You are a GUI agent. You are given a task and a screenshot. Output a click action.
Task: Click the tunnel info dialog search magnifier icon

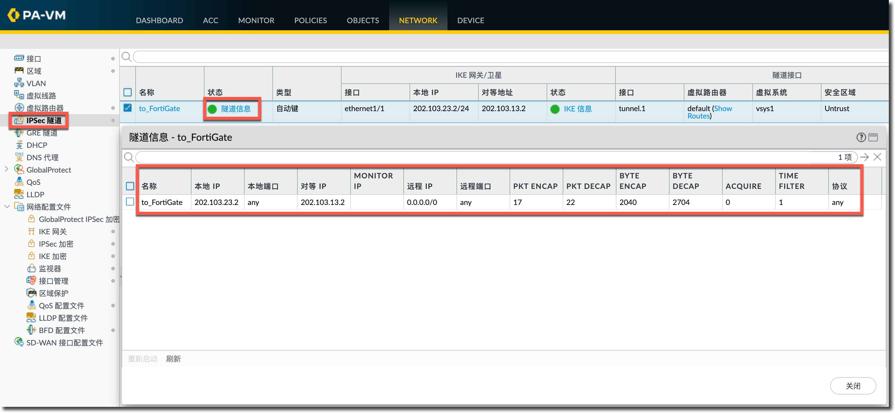(128, 157)
